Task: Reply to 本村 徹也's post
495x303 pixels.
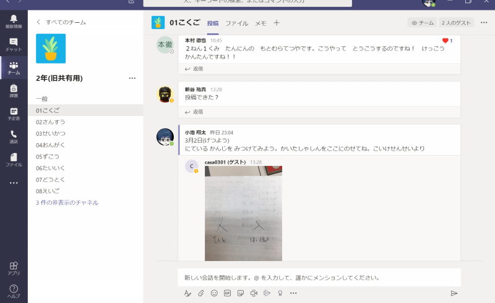Action: pos(194,68)
